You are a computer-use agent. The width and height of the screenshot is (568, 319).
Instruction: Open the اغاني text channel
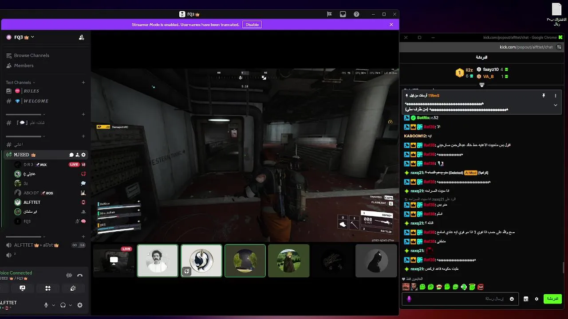[18, 144]
